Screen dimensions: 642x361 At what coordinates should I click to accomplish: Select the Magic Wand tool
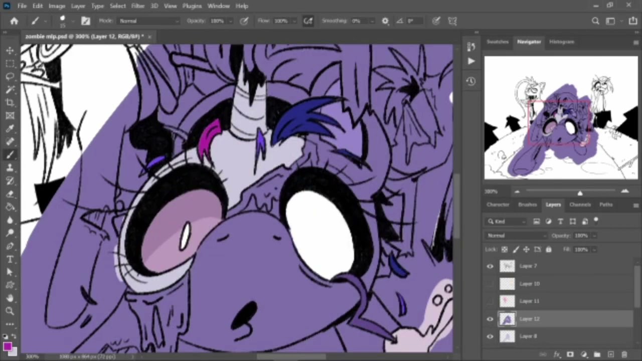(10, 89)
